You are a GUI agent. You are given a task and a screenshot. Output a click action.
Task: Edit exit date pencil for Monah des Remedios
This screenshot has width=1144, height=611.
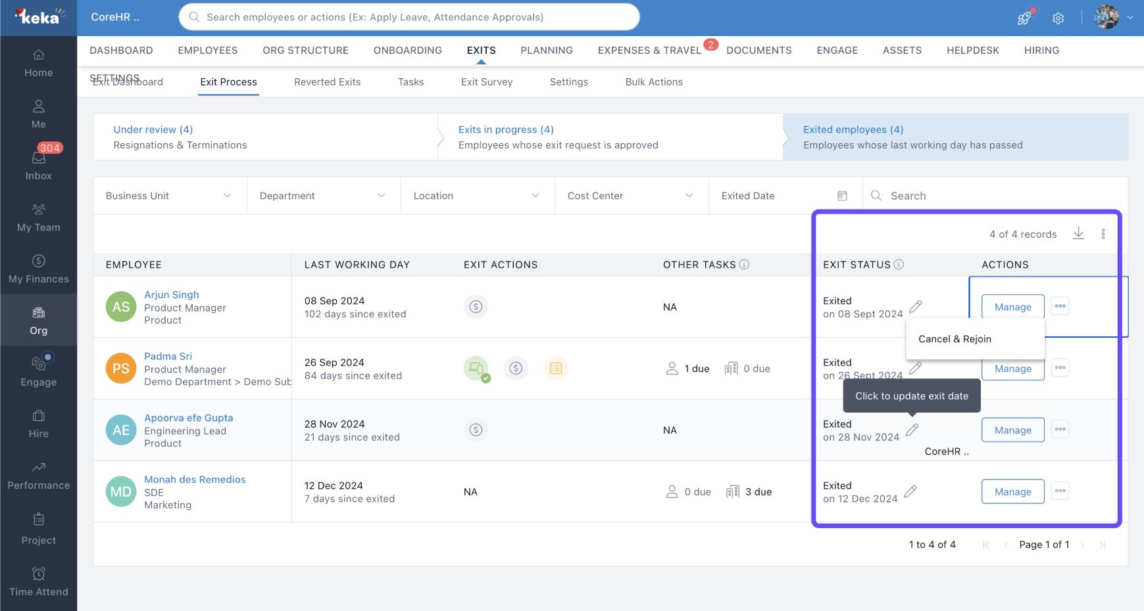(910, 491)
